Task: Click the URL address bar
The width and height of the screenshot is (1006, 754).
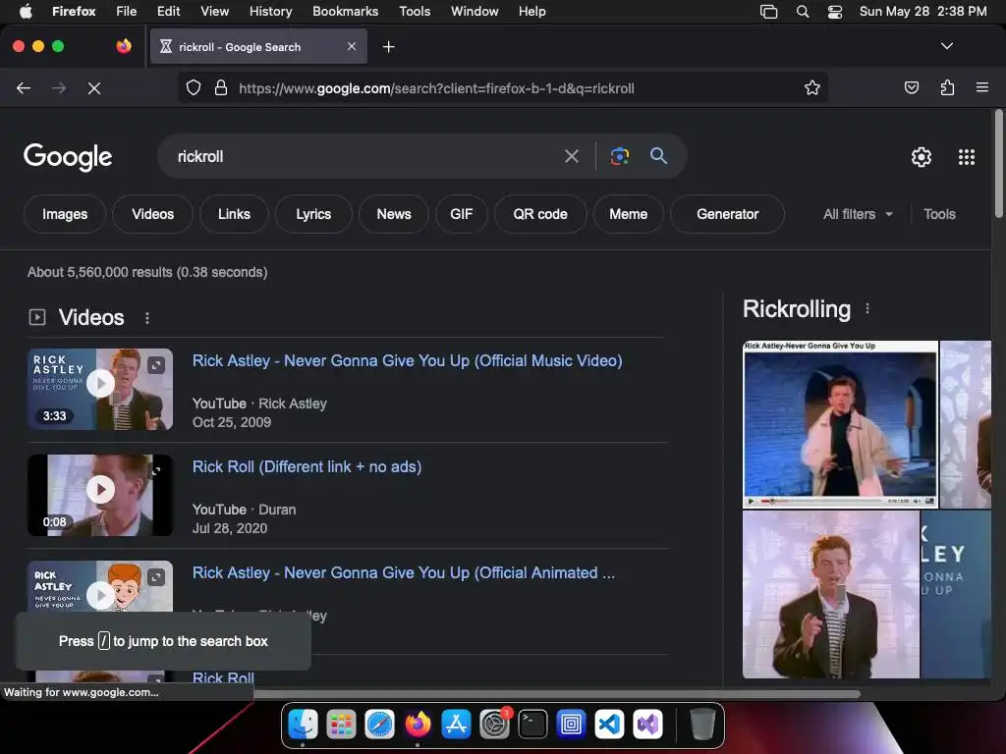Action: click(500, 88)
